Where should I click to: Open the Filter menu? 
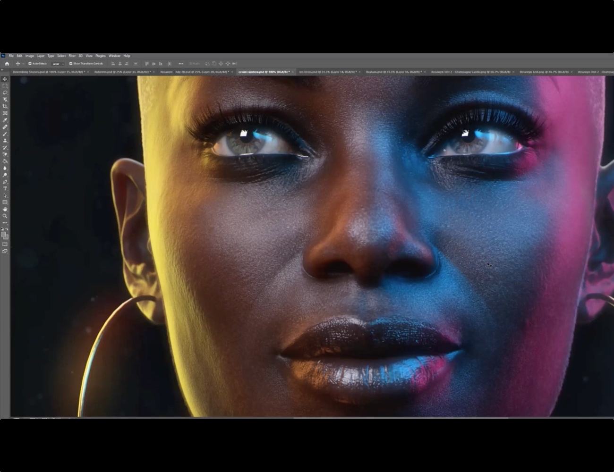tap(72, 56)
